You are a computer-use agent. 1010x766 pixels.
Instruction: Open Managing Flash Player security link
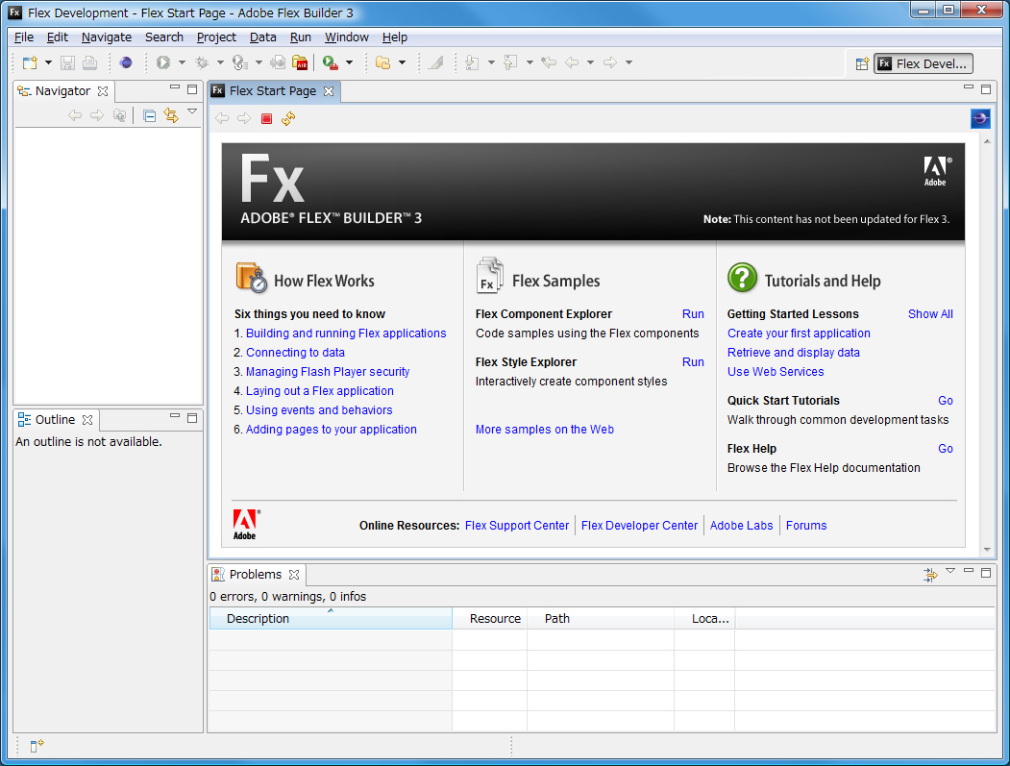328,372
